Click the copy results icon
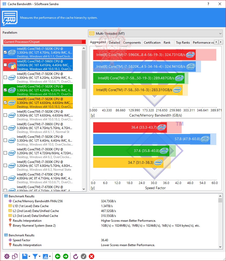The width and height of the screenshot is (226, 261). [x=15, y=256]
